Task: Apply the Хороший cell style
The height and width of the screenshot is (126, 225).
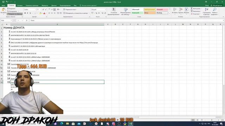Action: point(137,13)
